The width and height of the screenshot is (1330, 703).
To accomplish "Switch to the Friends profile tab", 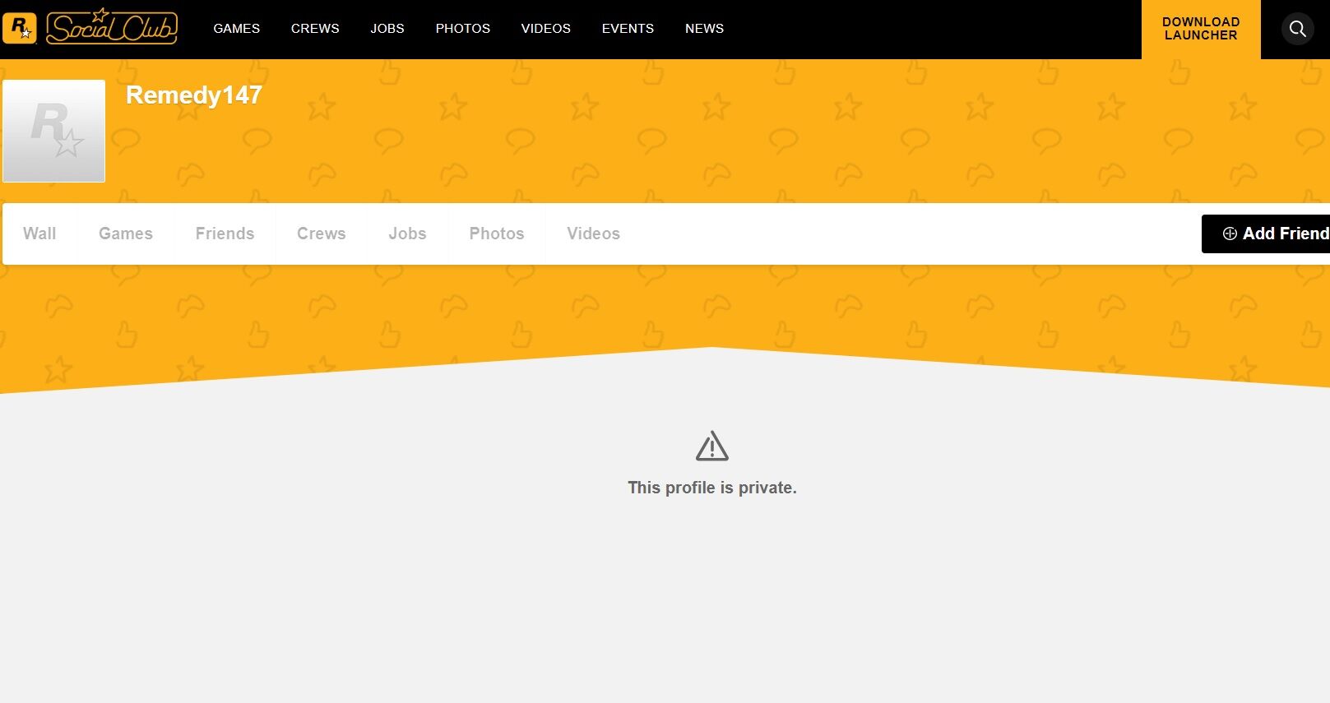I will click(225, 234).
